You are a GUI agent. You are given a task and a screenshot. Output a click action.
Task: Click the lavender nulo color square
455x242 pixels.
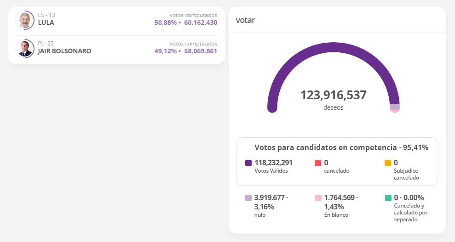248,198
